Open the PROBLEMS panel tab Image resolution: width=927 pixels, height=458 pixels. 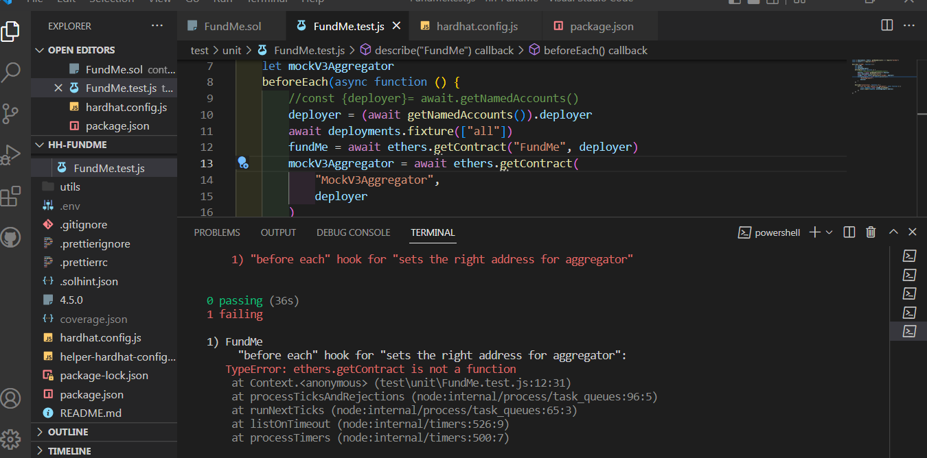pyautogui.click(x=217, y=232)
